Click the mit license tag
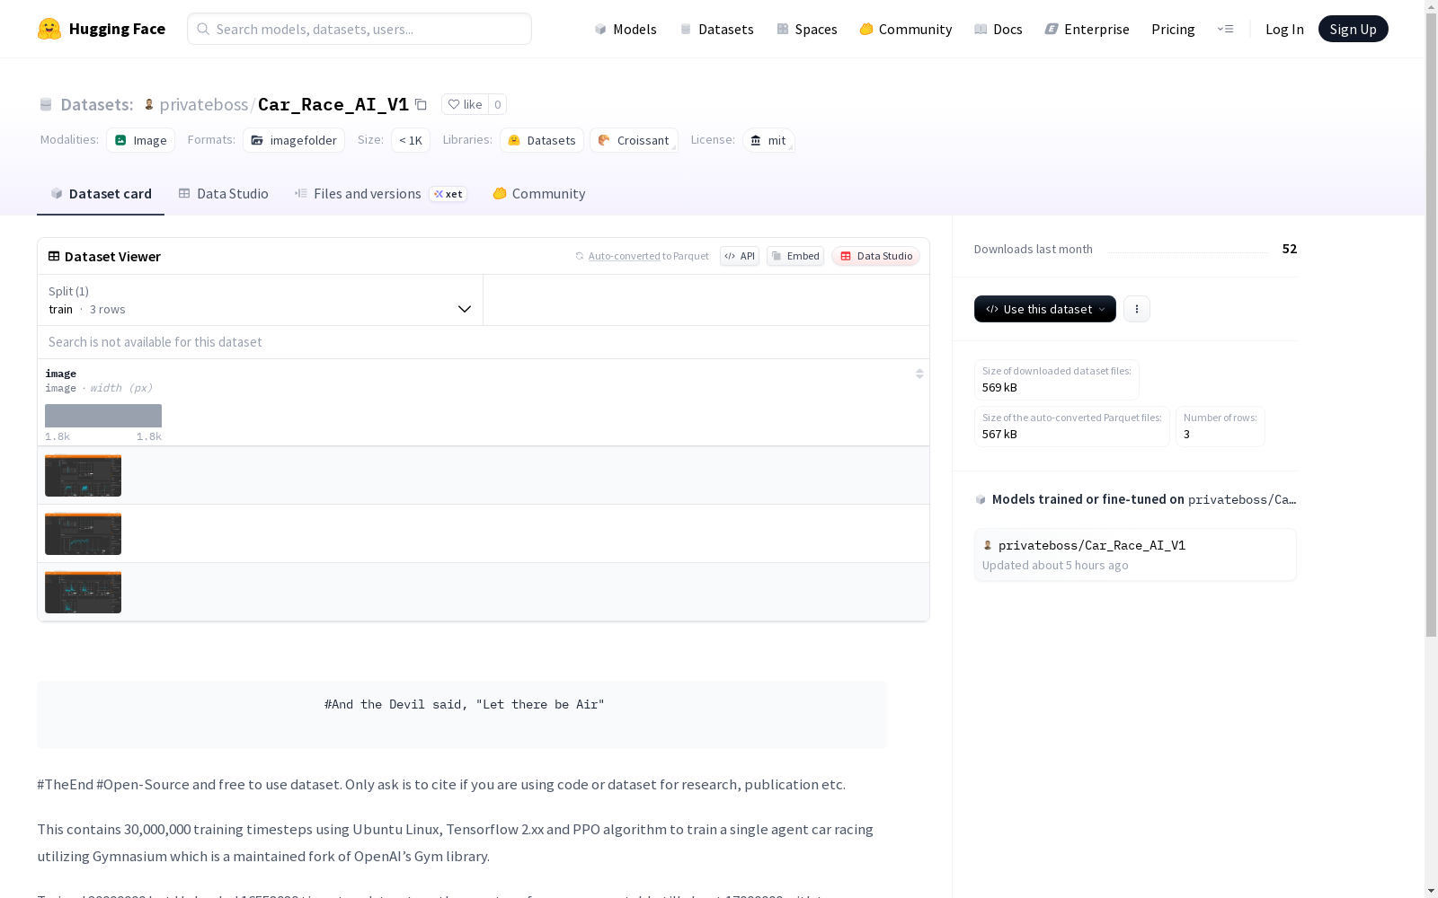 tap(768, 140)
